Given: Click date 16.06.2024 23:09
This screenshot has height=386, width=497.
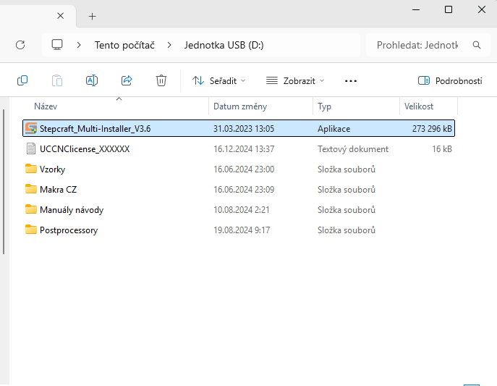Looking at the screenshot, I should point(244,190).
